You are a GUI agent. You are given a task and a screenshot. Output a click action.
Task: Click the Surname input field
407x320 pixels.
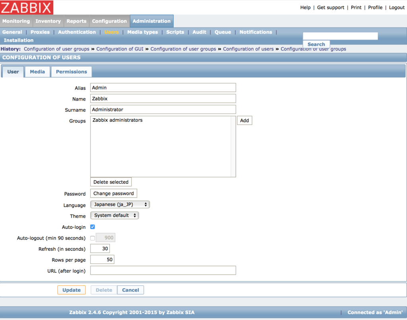point(163,110)
